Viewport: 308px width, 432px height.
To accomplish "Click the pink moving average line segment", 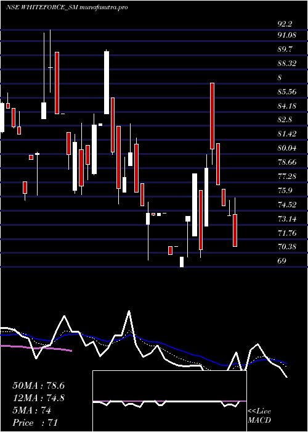I will click(x=36, y=348).
